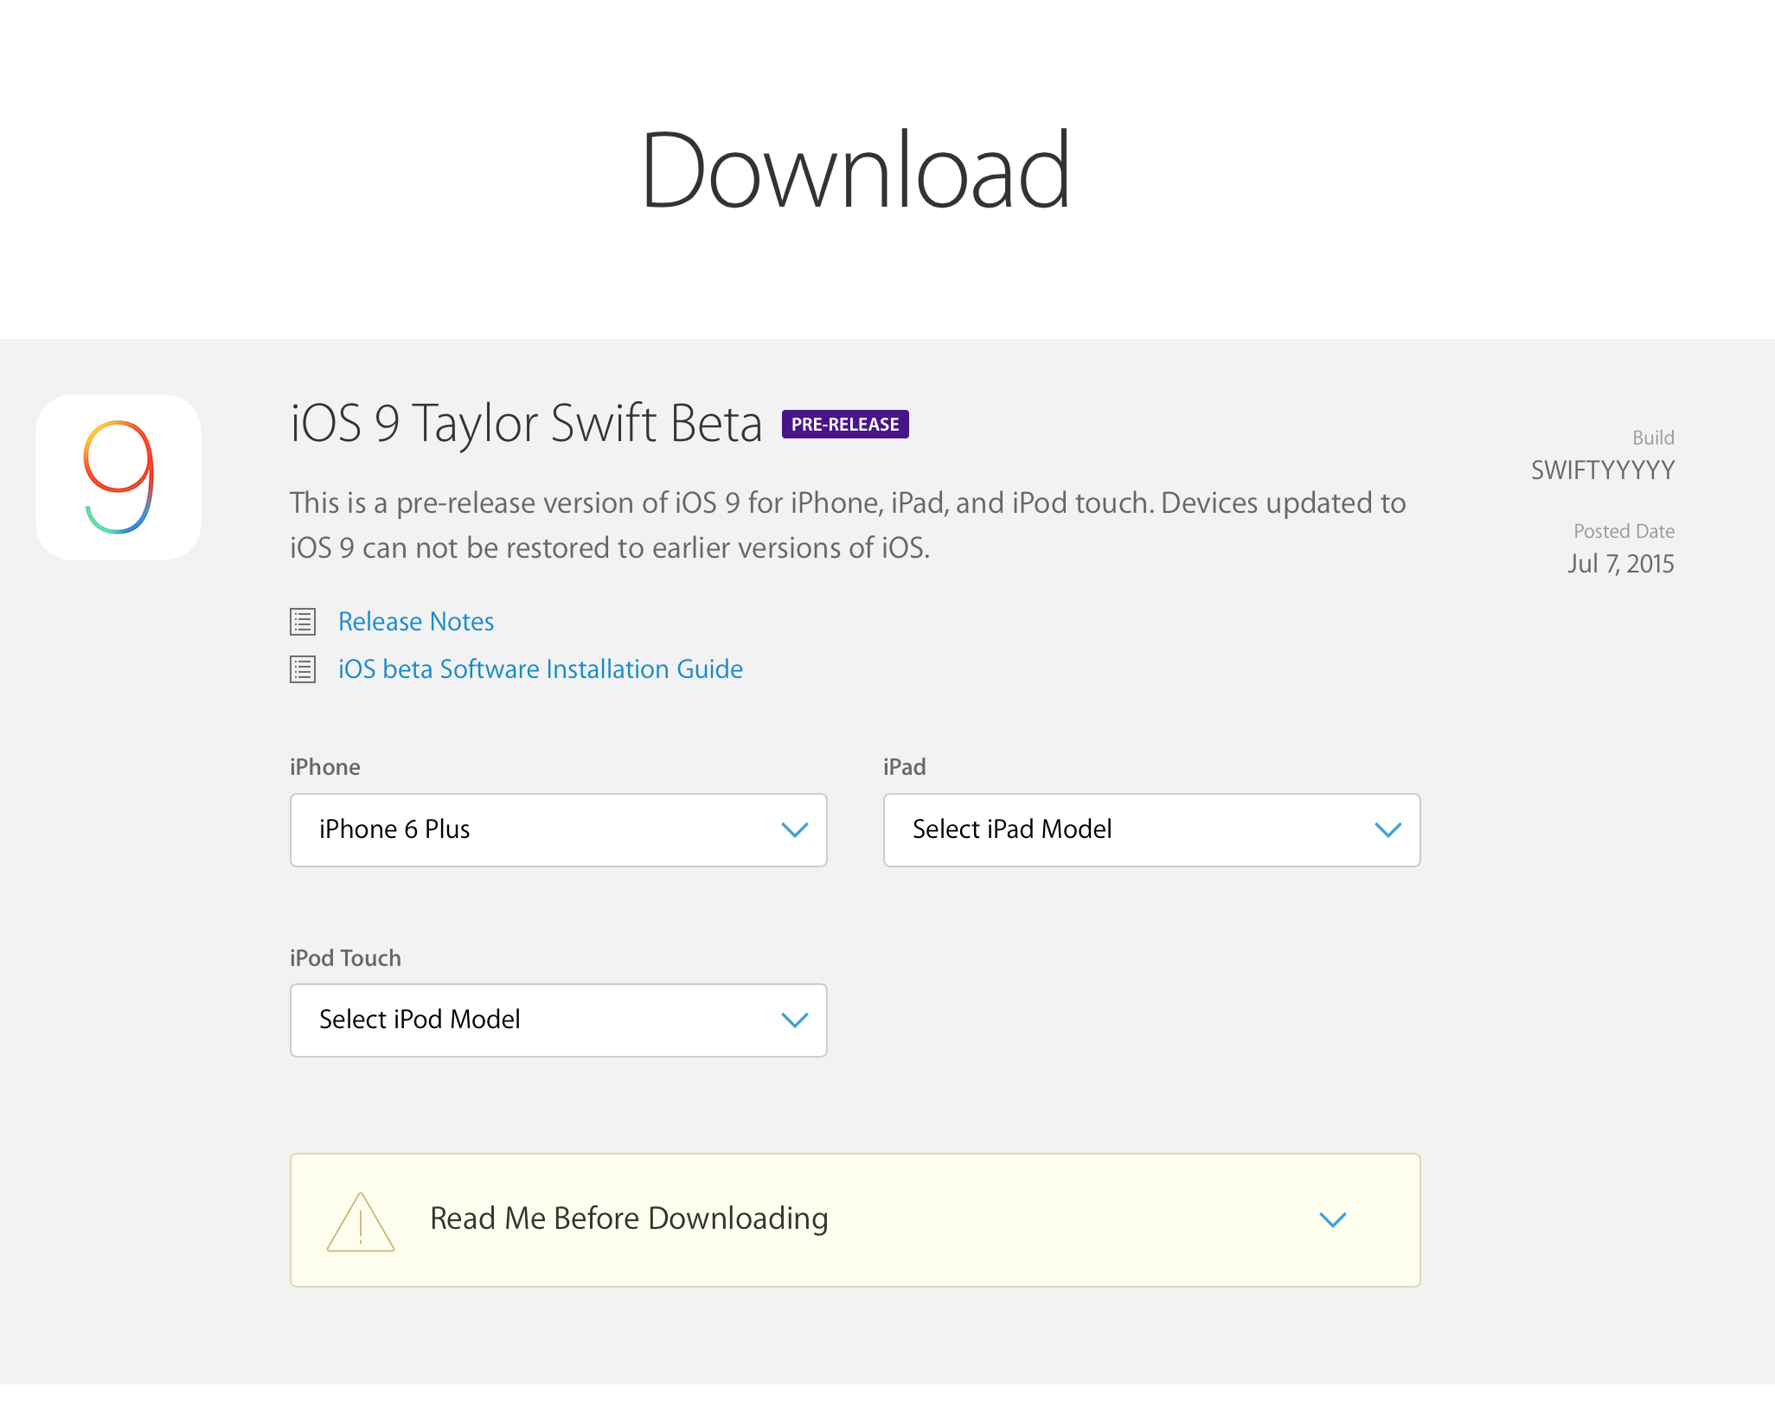
Task: Click the iOS 9 app icon
Action: click(x=119, y=477)
